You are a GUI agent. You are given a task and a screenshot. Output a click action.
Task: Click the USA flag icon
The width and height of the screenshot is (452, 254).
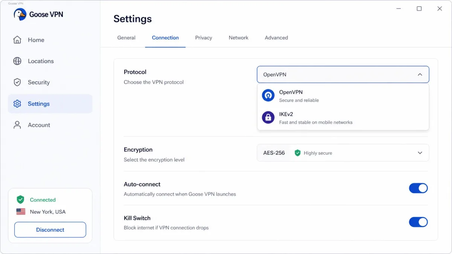[21, 212]
